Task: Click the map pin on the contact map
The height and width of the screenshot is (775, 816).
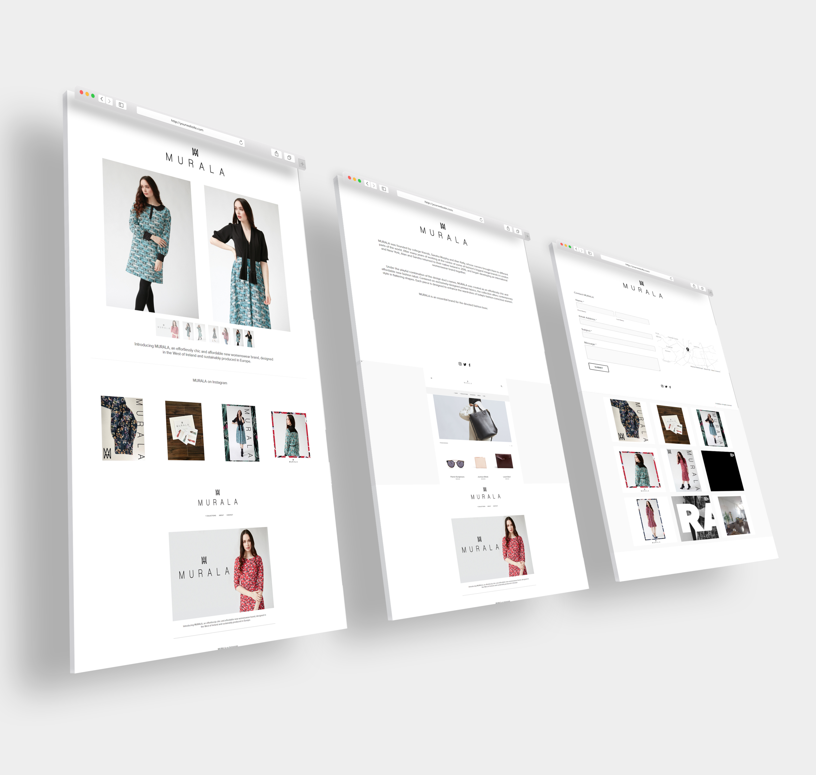Action: 687,349
